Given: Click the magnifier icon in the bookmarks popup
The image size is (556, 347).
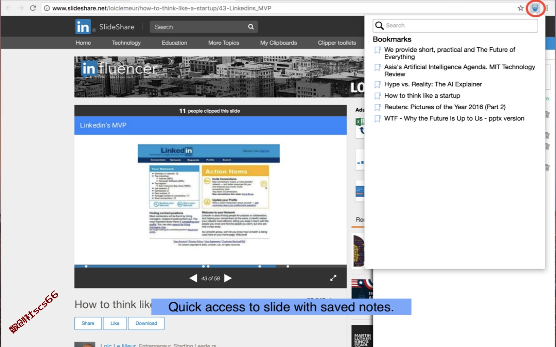Looking at the screenshot, I should tap(379, 26).
